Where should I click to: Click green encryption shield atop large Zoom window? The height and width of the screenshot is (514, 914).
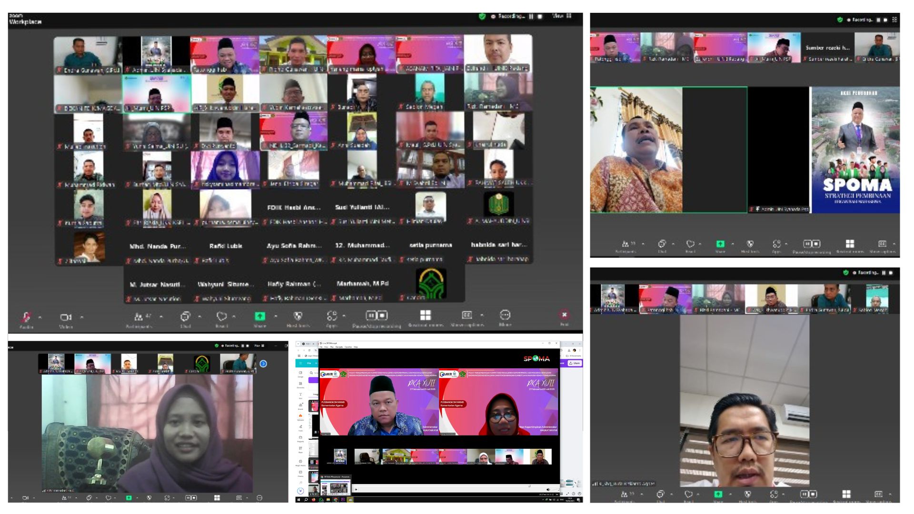point(482,16)
